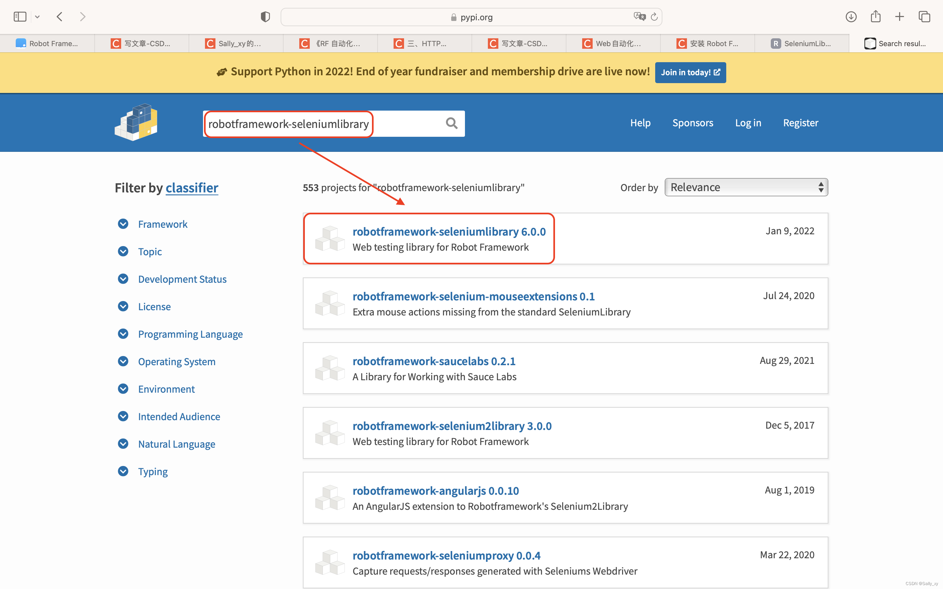Viewport: 943px width, 589px height.
Task: Click the pypi.org address bar
Action: click(x=471, y=17)
